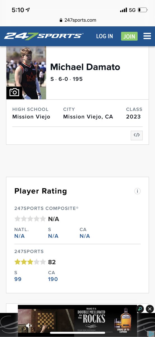Open Michael Damato's profile photo

point(26,73)
